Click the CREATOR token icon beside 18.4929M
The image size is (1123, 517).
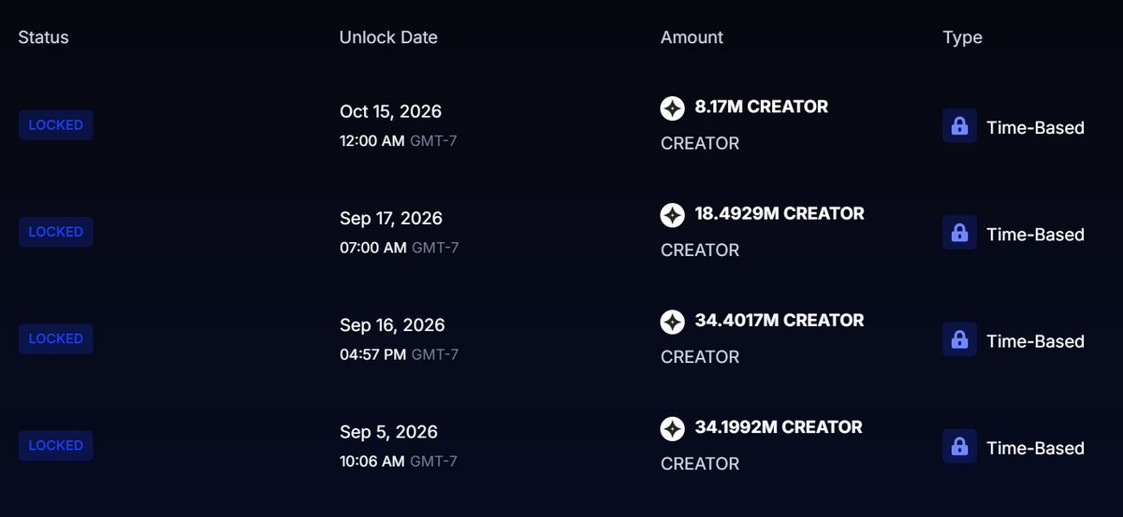pyautogui.click(x=672, y=215)
